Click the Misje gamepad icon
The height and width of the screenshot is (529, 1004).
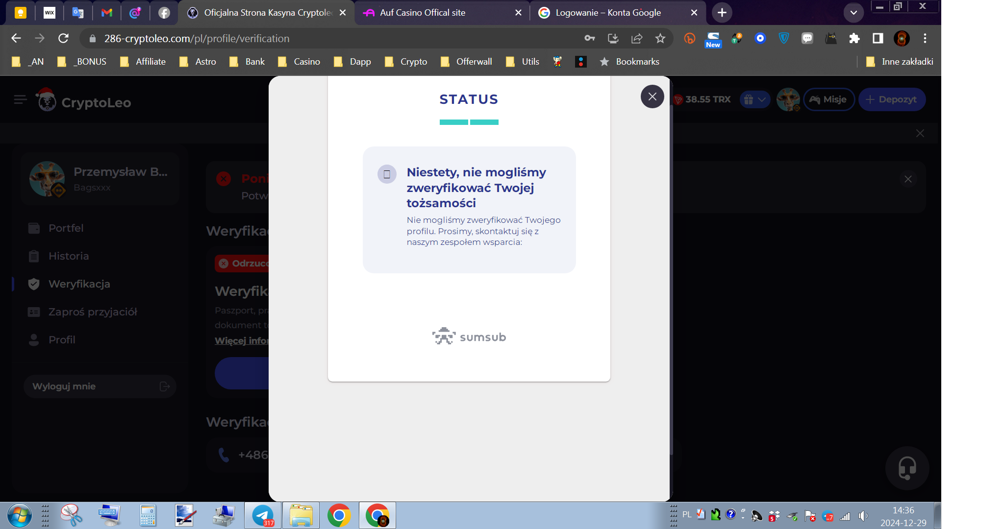[x=814, y=99]
